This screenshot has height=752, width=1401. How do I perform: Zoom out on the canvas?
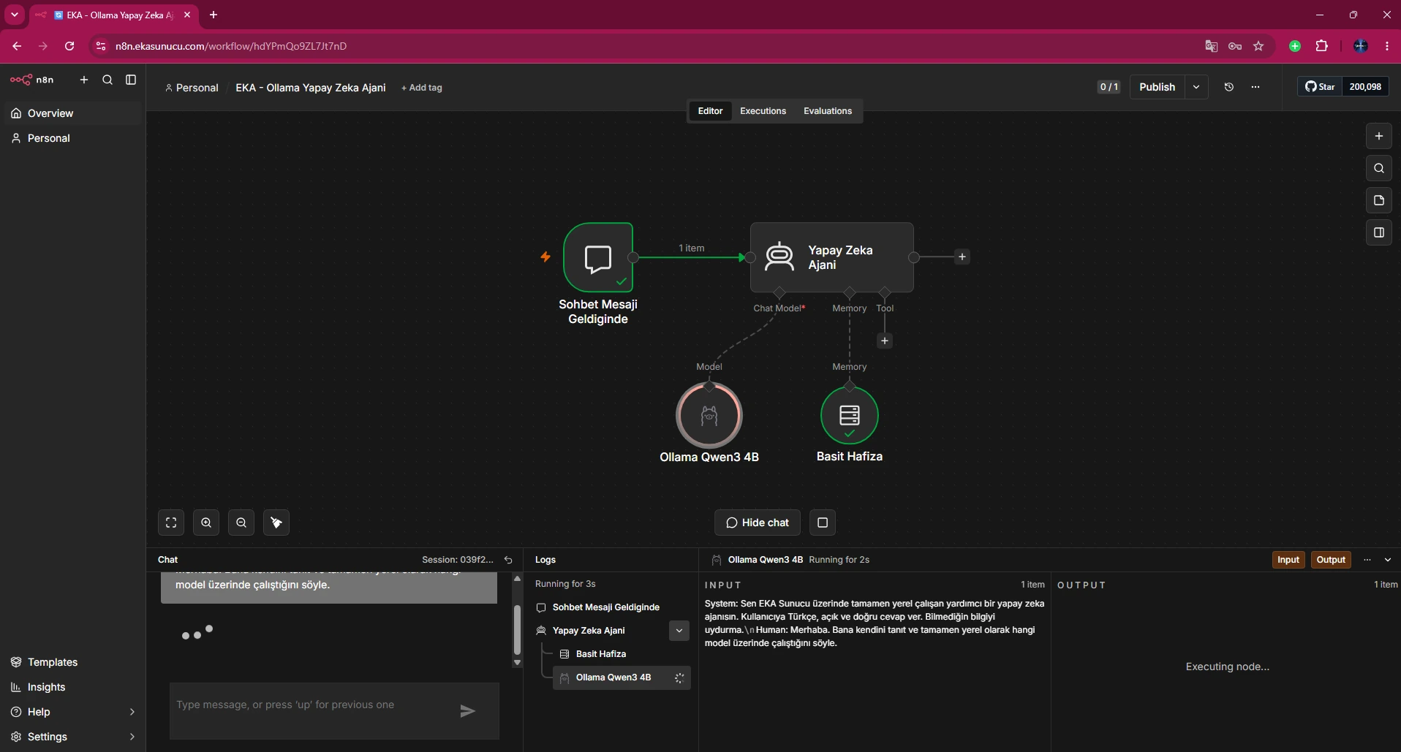(x=241, y=523)
